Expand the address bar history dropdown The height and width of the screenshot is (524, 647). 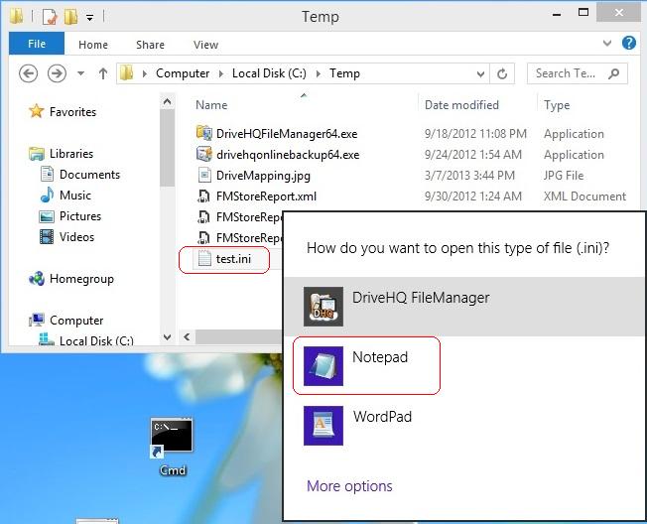pyautogui.click(x=483, y=73)
